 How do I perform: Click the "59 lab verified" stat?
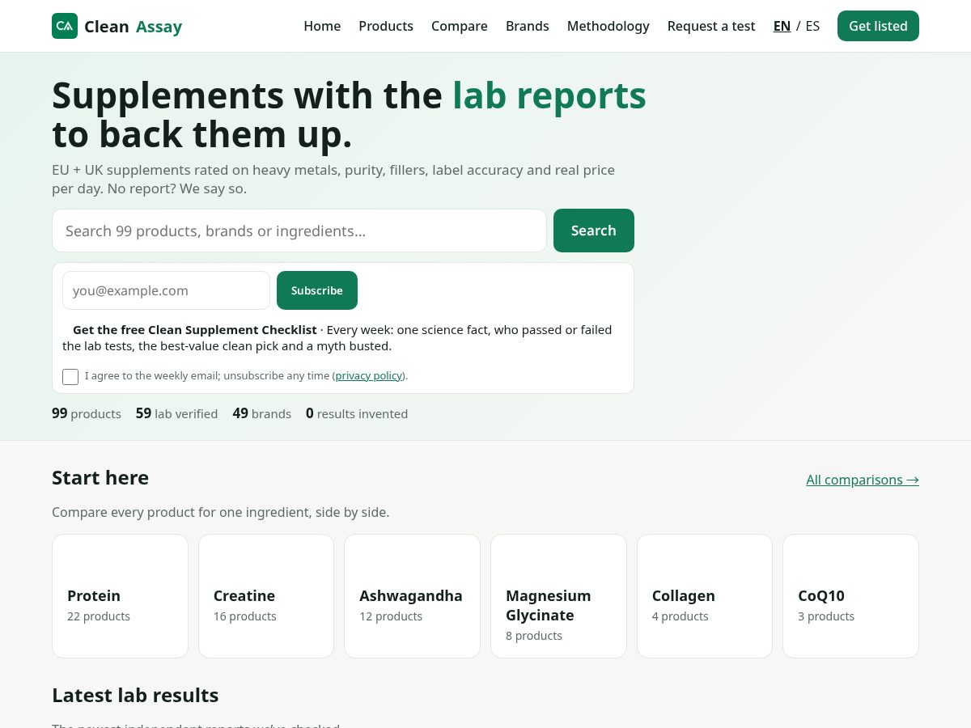[x=176, y=413]
